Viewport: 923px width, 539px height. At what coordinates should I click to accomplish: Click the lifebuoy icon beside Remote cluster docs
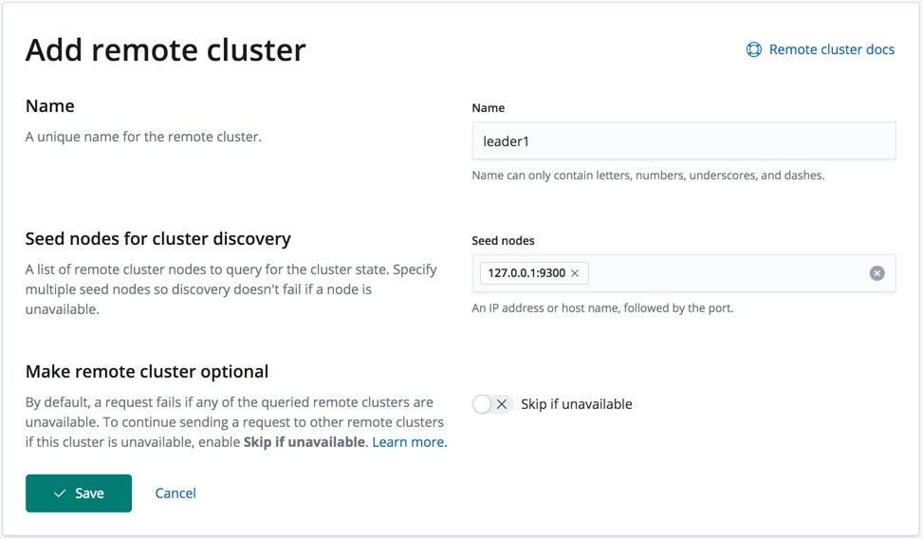pyautogui.click(x=754, y=49)
